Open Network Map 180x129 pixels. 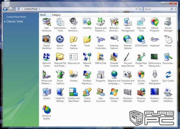pos(87,60)
